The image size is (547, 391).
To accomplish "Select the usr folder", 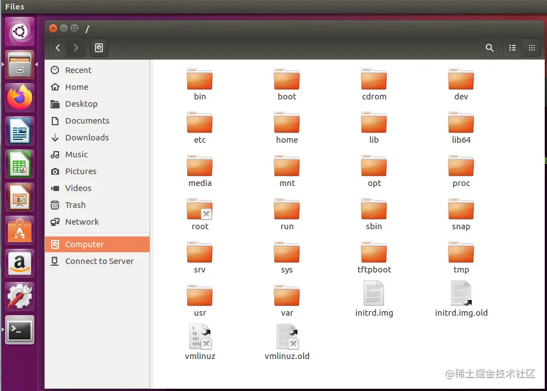I will coord(200,301).
